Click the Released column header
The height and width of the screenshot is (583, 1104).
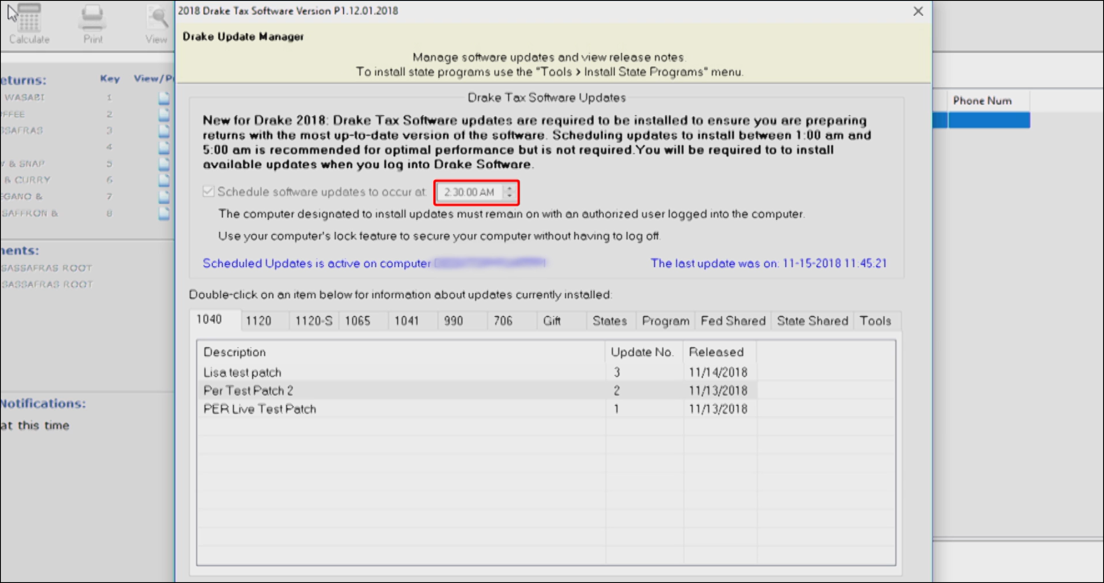click(720, 352)
